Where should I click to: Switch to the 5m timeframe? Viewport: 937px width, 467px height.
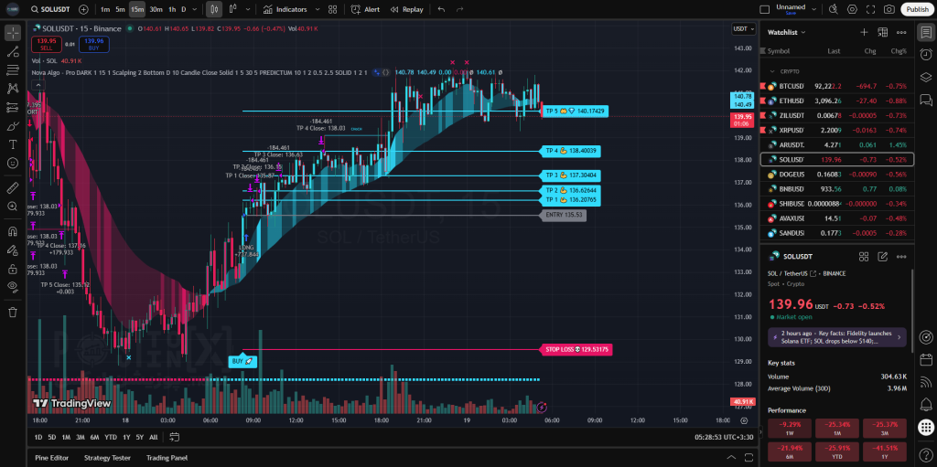[x=120, y=9]
